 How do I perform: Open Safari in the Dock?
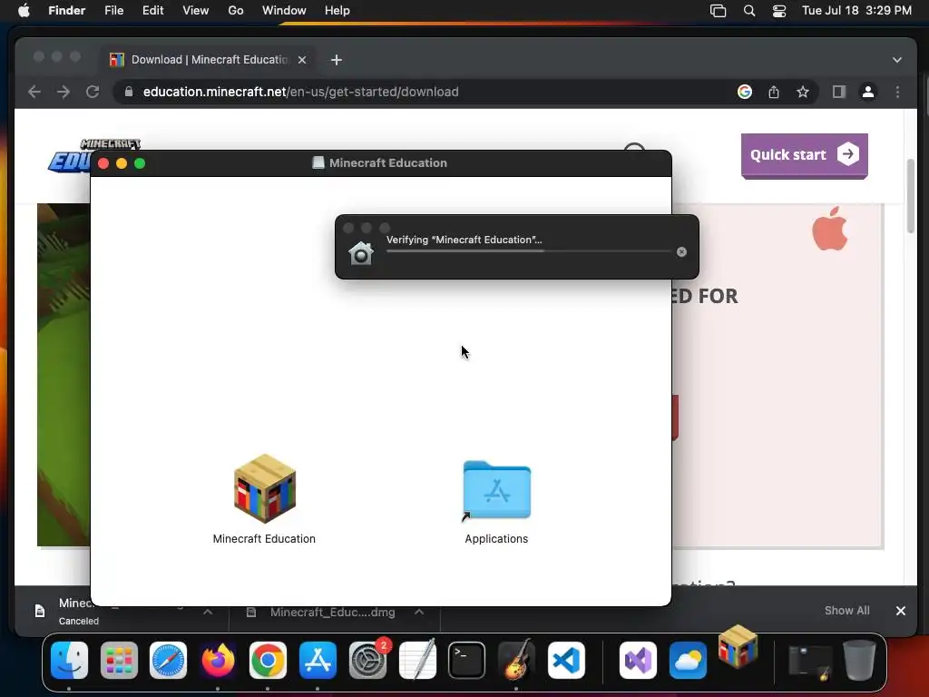coord(168,660)
